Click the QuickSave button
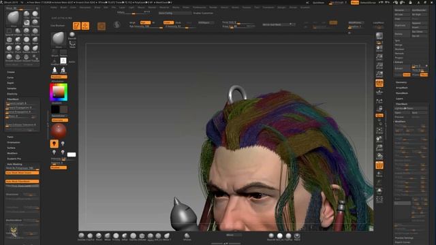 tap(318, 3)
